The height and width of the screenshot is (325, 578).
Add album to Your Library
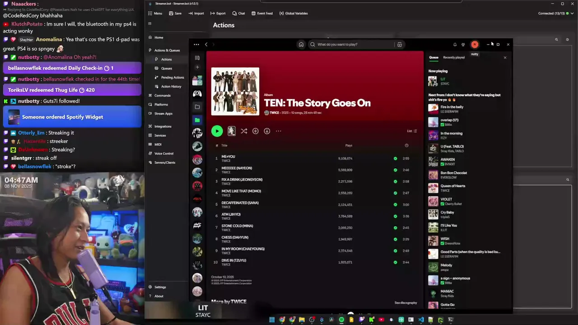[x=256, y=131]
